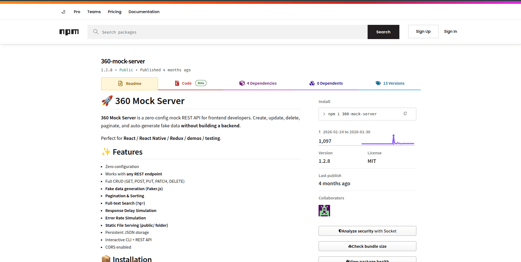Click 'Zero configuration' list item

click(122, 167)
